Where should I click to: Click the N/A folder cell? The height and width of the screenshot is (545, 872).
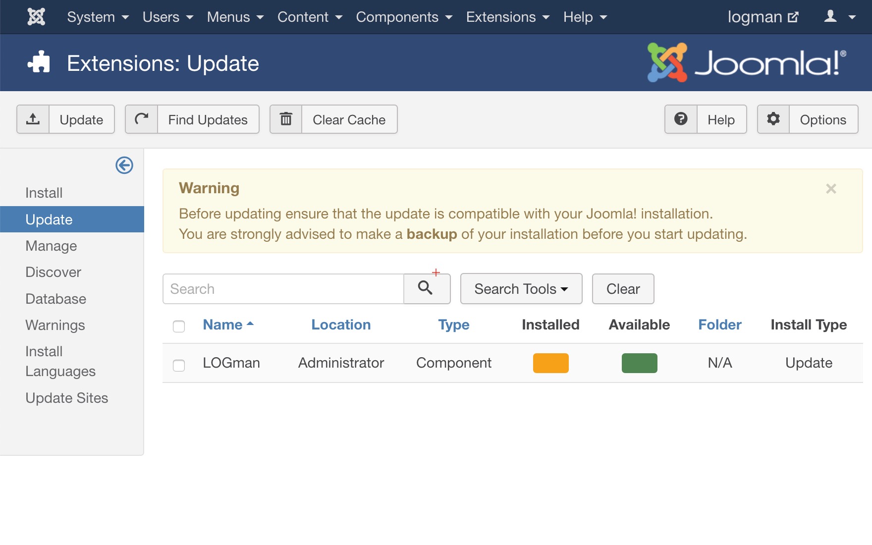[x=719, y=363]
